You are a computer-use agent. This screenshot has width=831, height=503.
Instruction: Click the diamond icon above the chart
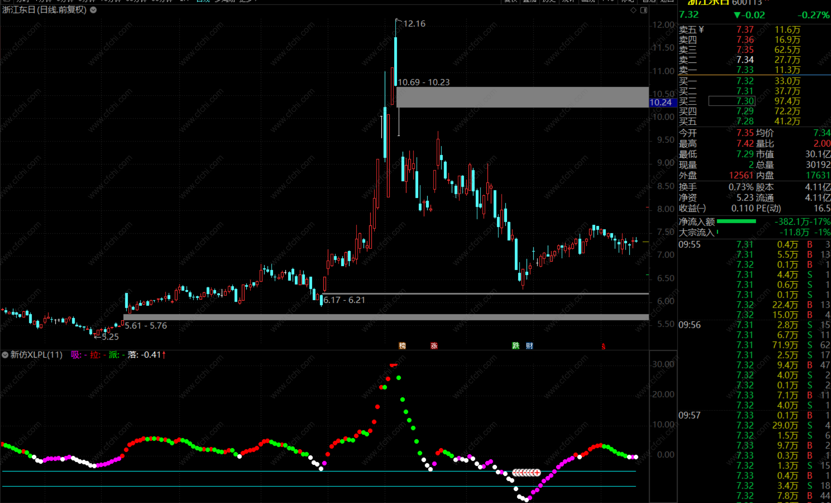[x=633, y=10]
